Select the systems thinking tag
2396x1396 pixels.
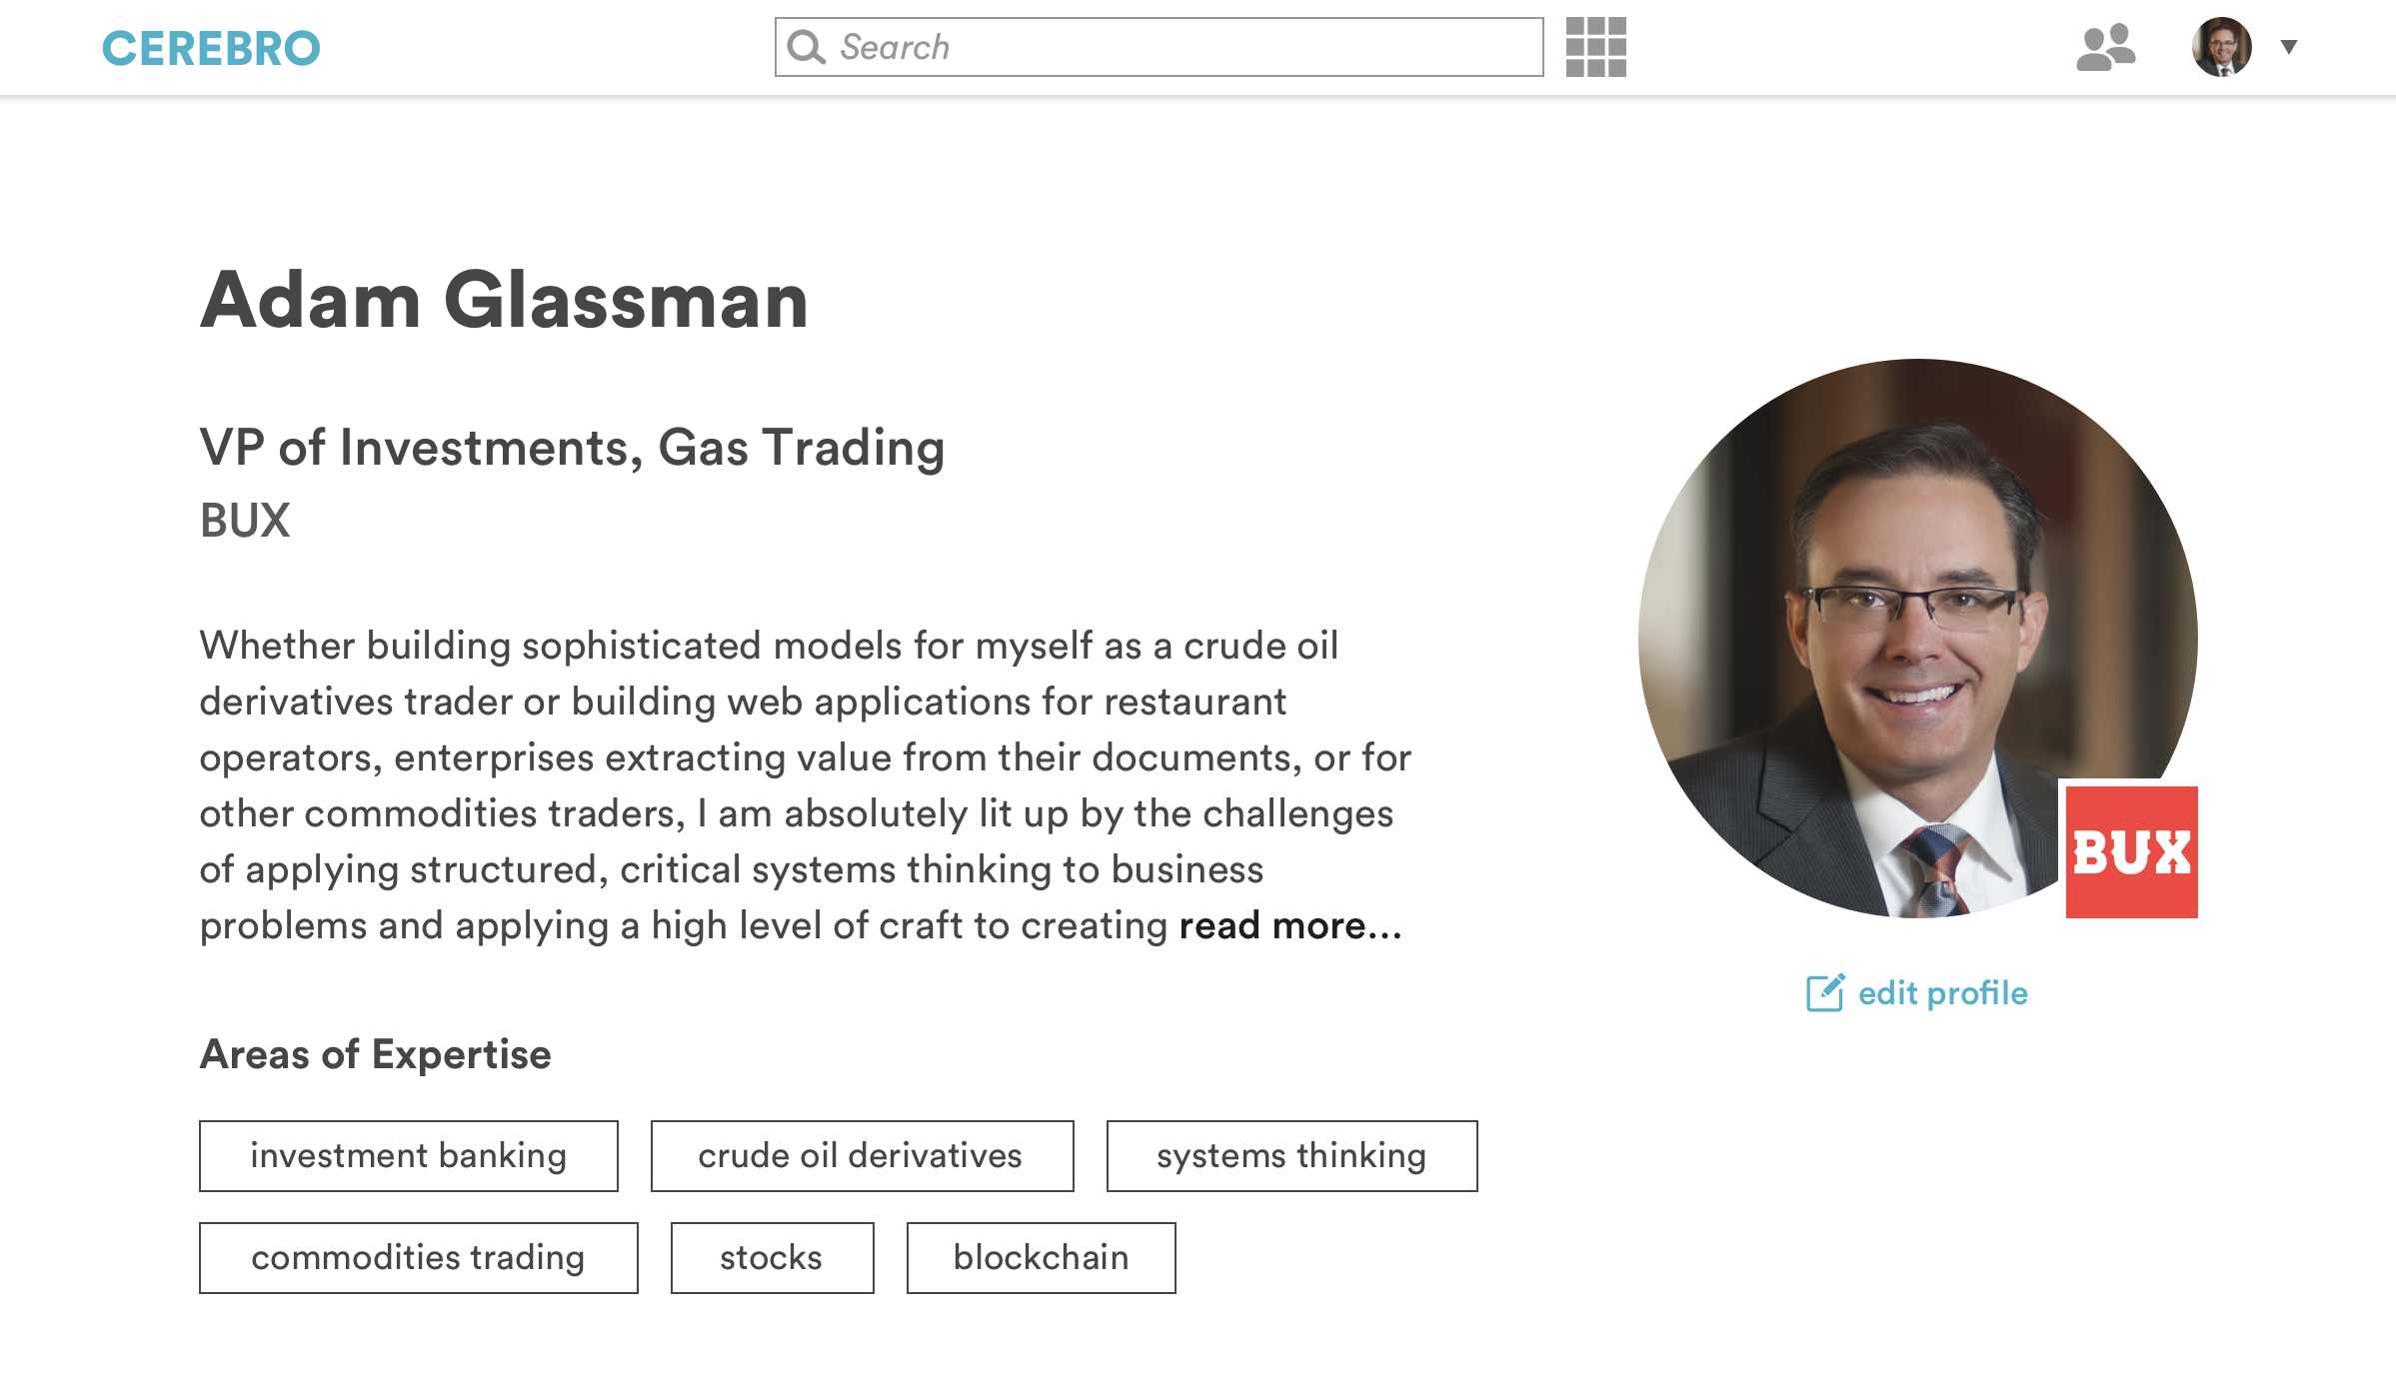(1290, 1155)
